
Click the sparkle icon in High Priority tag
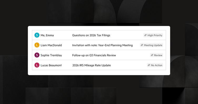(145, 35)
